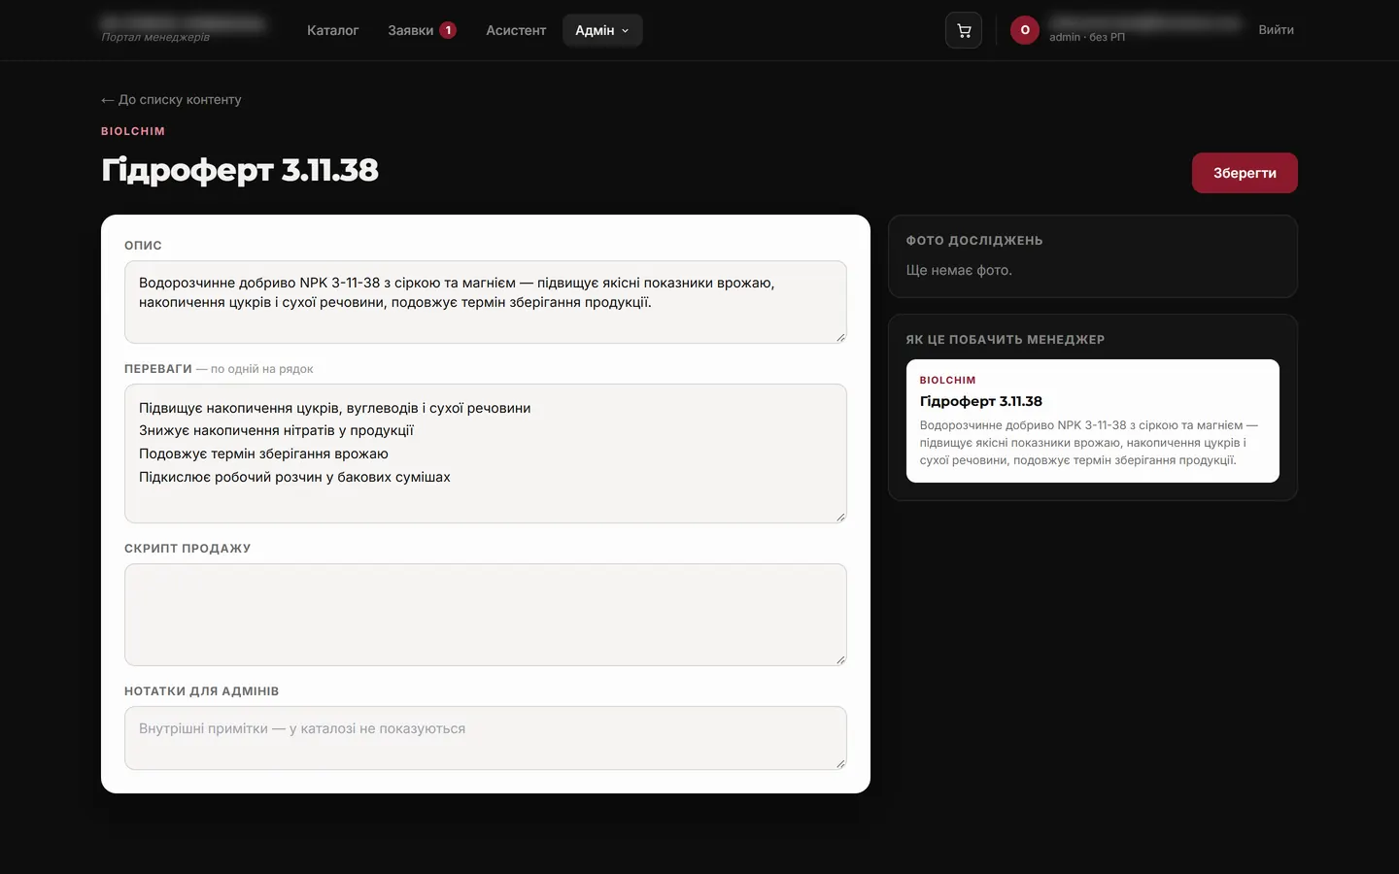This screenshot has height=874, width=1399.
Task: Click the 'admin · без РП' role text
Action: (x=1087, y=37)
